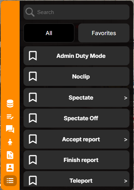Expand the Spectate submenu arrow

tap(126, 98)
